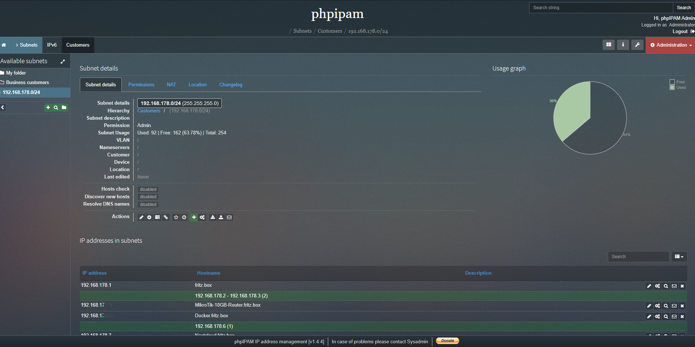
Task: Edit subnet with the pencil action
Action: 141,217
